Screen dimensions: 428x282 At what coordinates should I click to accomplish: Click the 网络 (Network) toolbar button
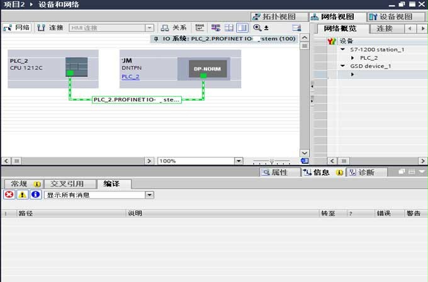17,28
